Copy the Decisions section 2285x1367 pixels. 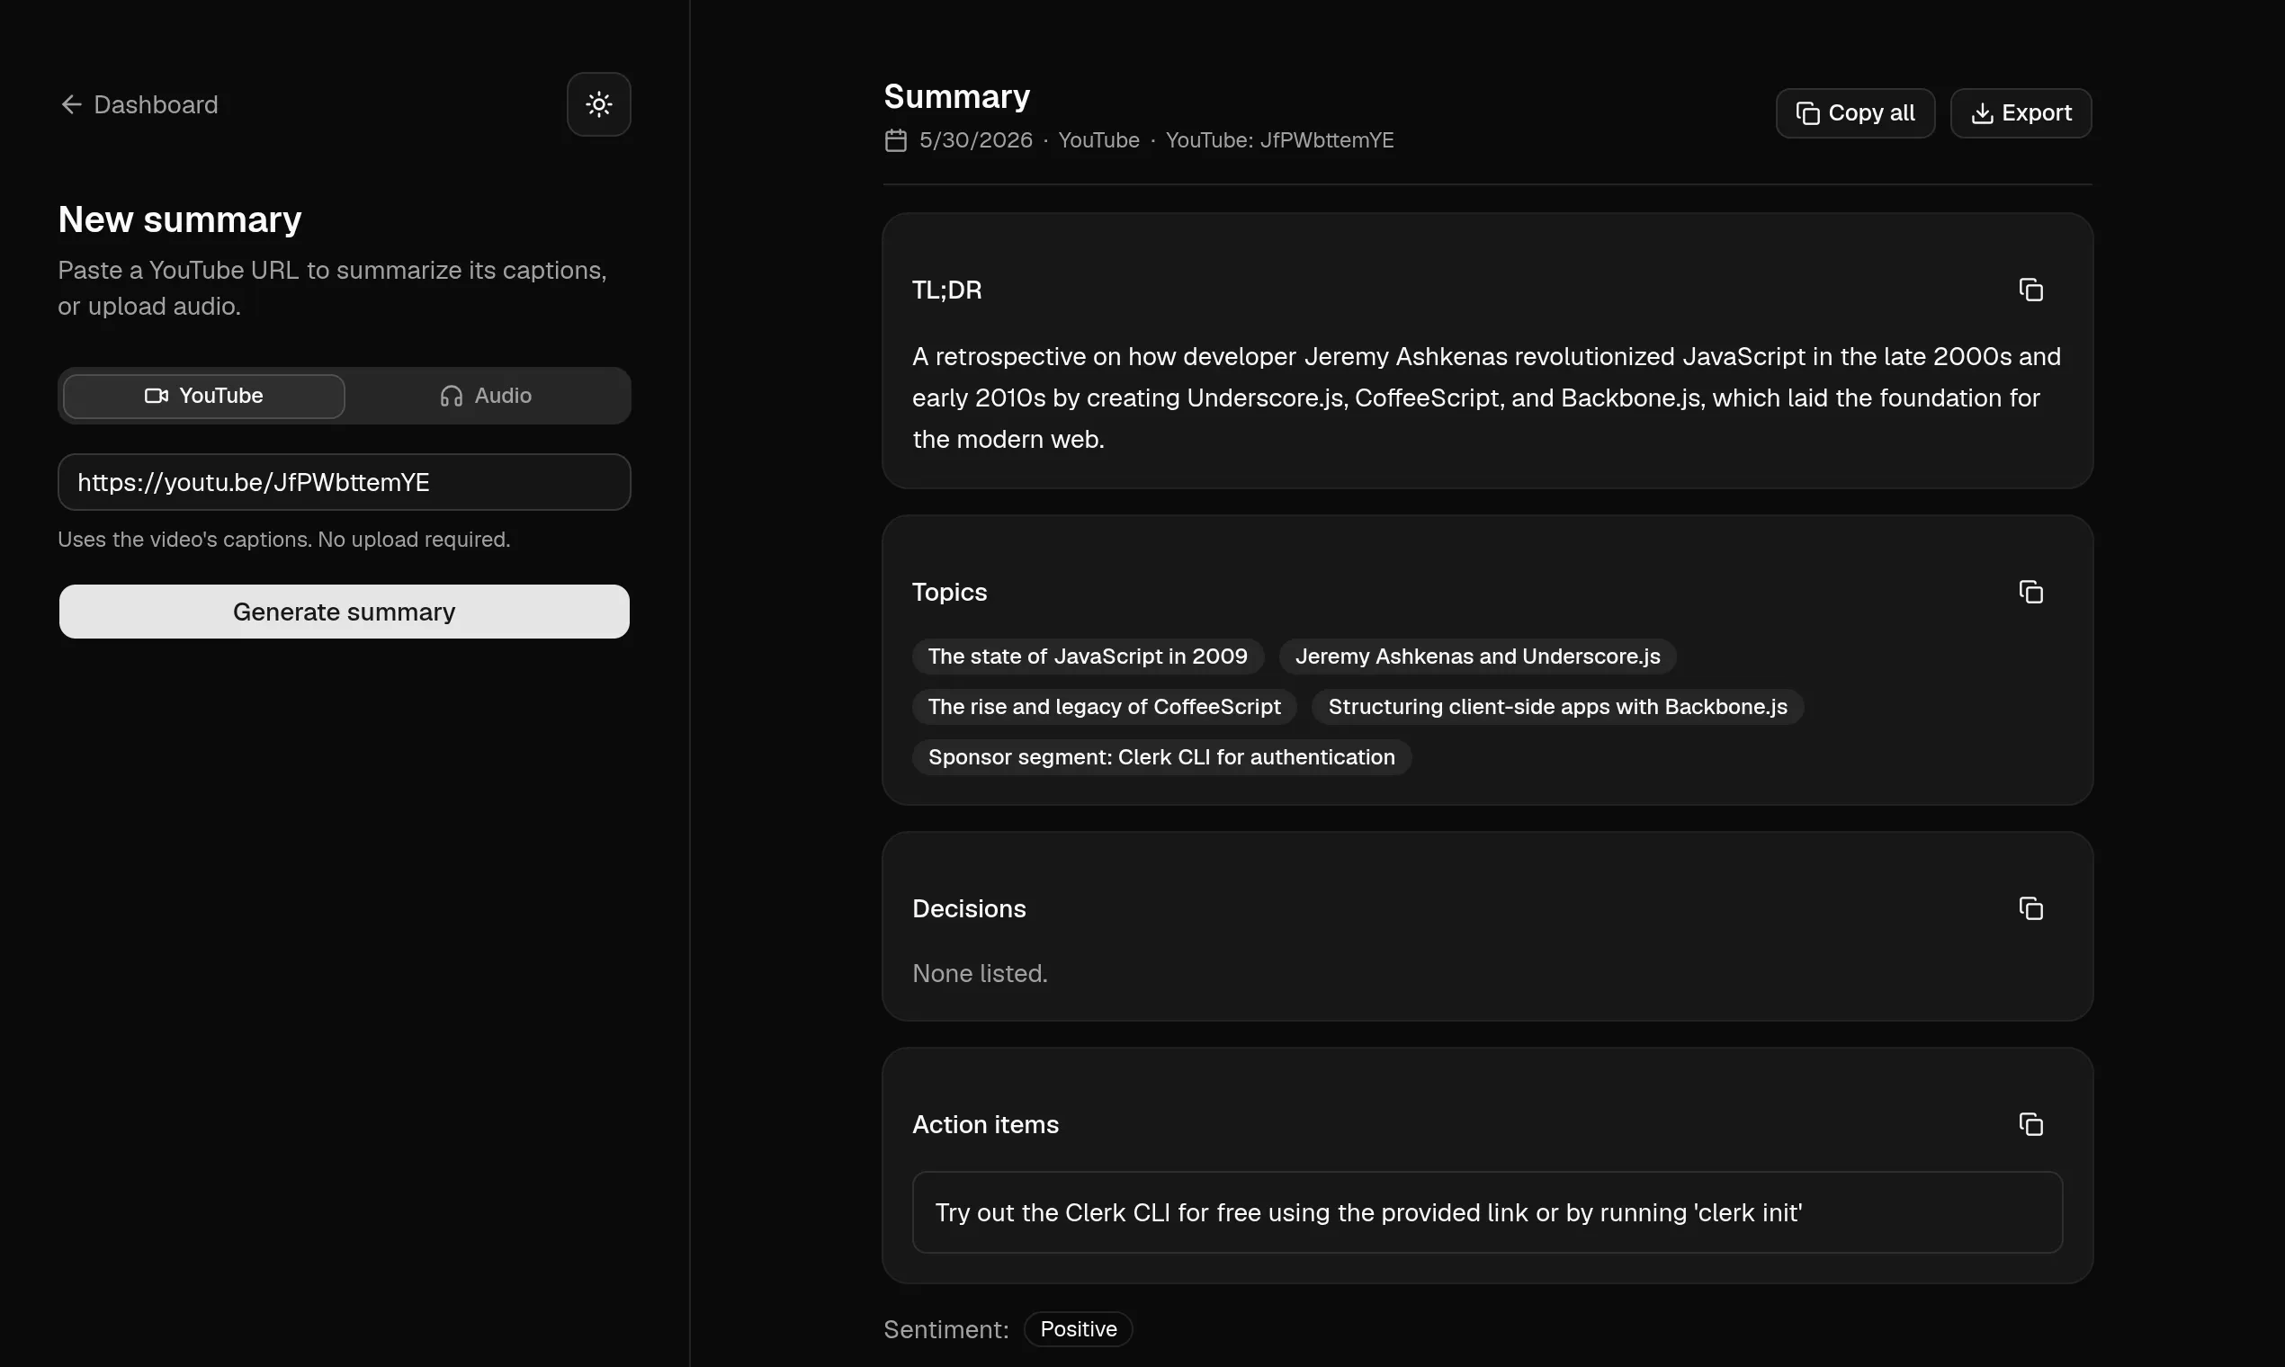tap(2030, 909)
